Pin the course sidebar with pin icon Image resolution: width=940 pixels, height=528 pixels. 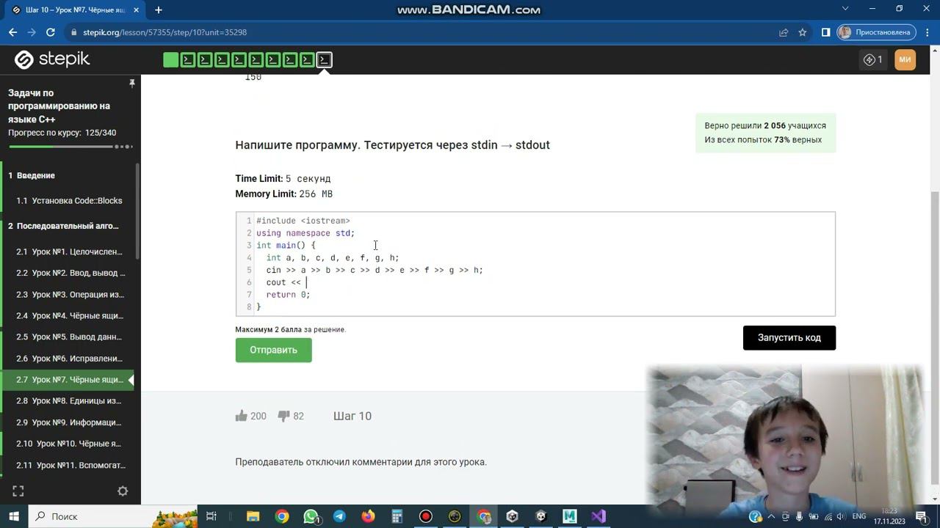tap(132, 84)
